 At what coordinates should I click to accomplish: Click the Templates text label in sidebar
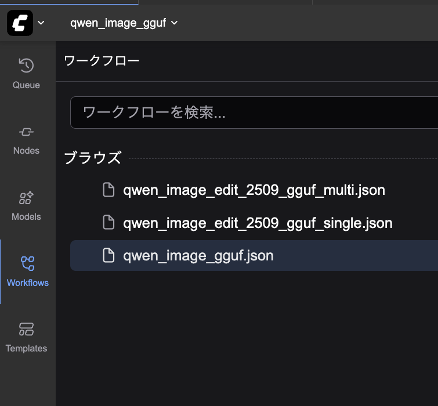(x=27, y=349)
